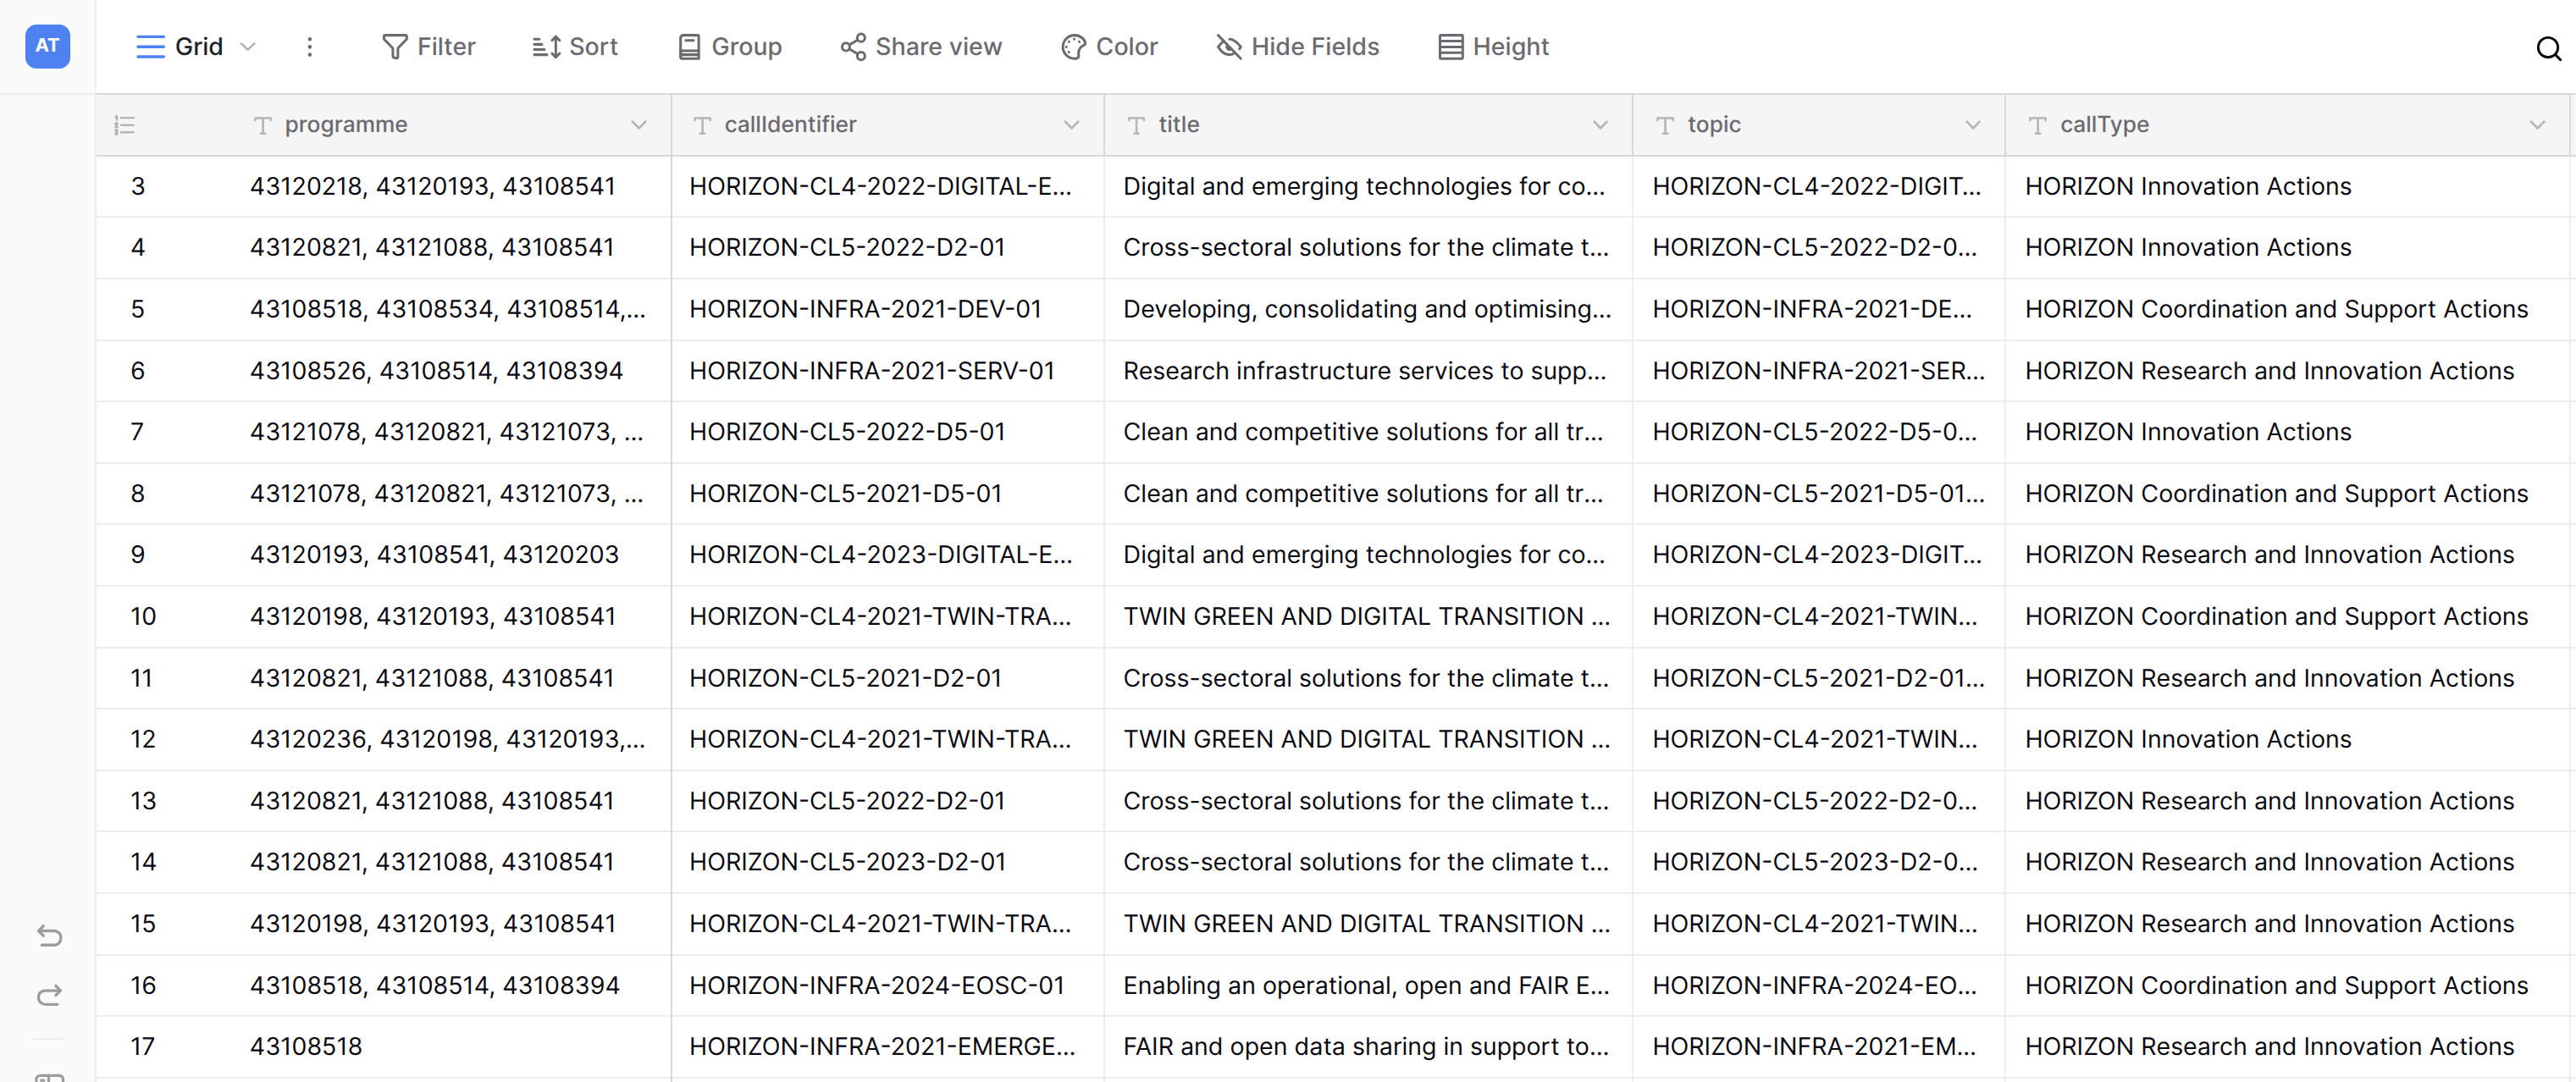Open the Filter tool
Screen dimensions: 2576x1082
[428, 47]
